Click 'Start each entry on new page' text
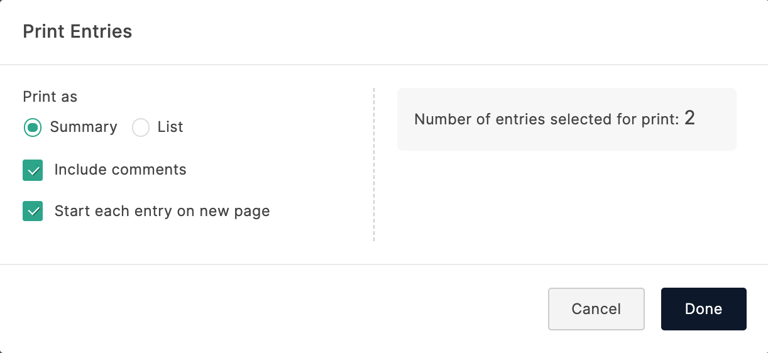768x353 pixels. click(162, 211)
